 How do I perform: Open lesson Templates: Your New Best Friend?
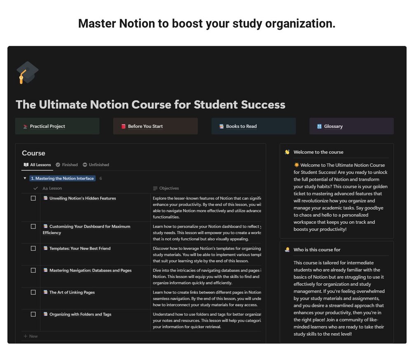(80, 249)
